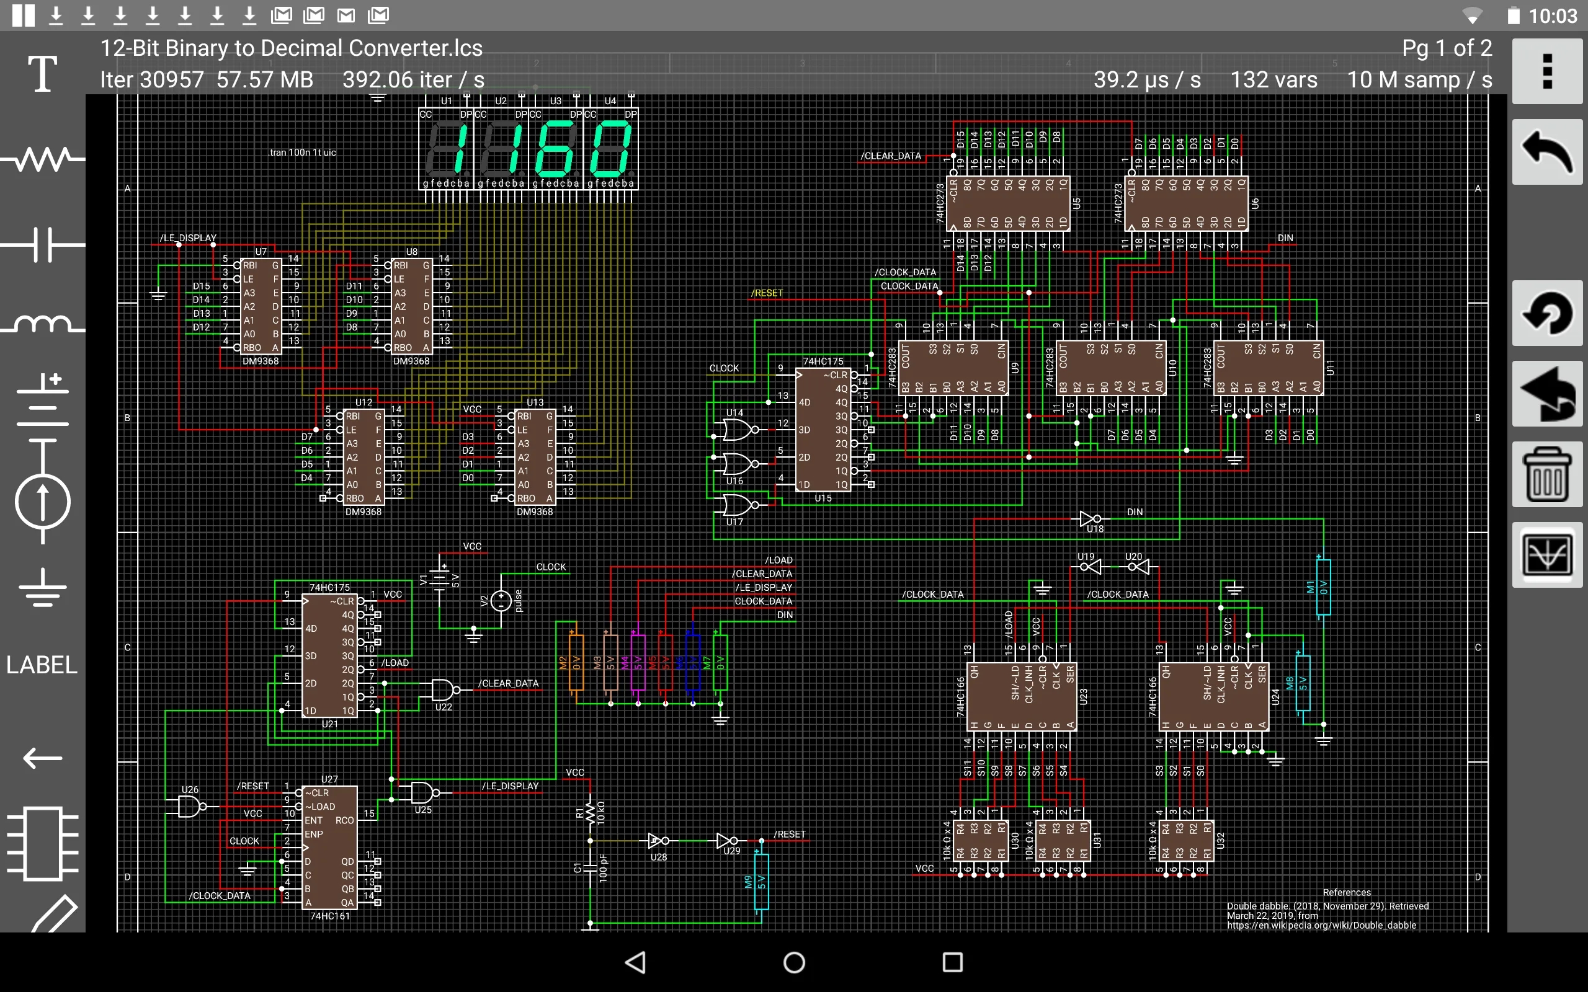Select the U27 74HC161 counter chip
Viewport: 1588px width, 992px height.
(x=330, y=847)
